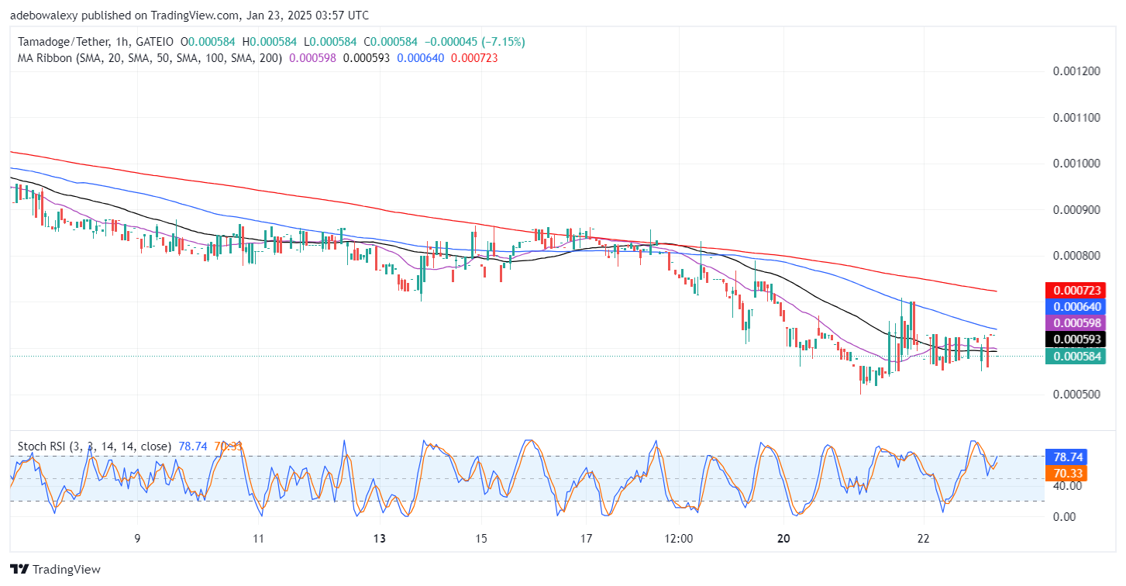Click the date label 13 on time axis

coord(379,539)
